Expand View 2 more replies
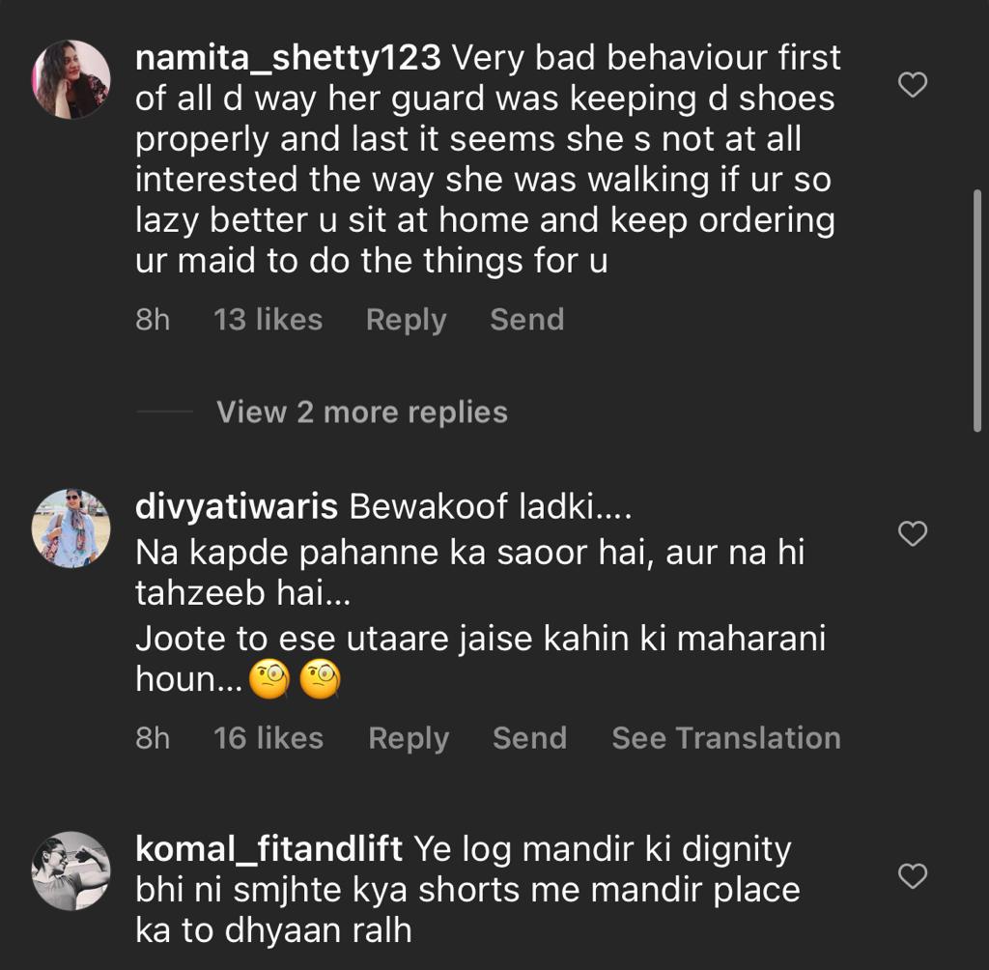The height and width of the screenshot is (970, 989). 361,413
